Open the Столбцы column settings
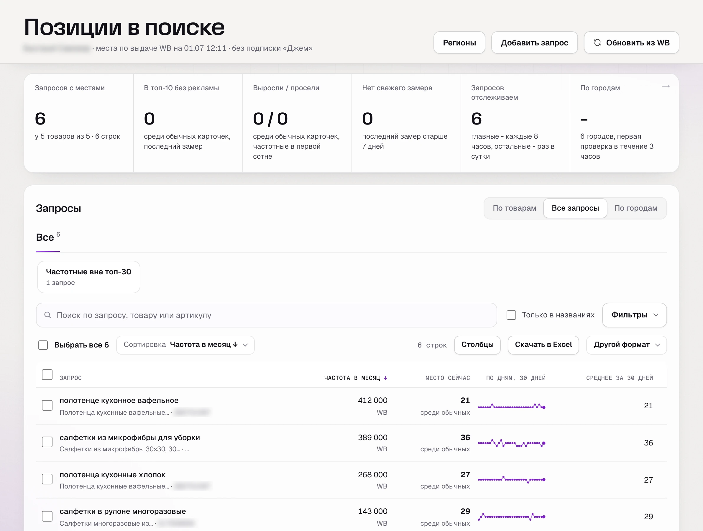The width and height of the screenshot is (703, 531). coord(477,345)
